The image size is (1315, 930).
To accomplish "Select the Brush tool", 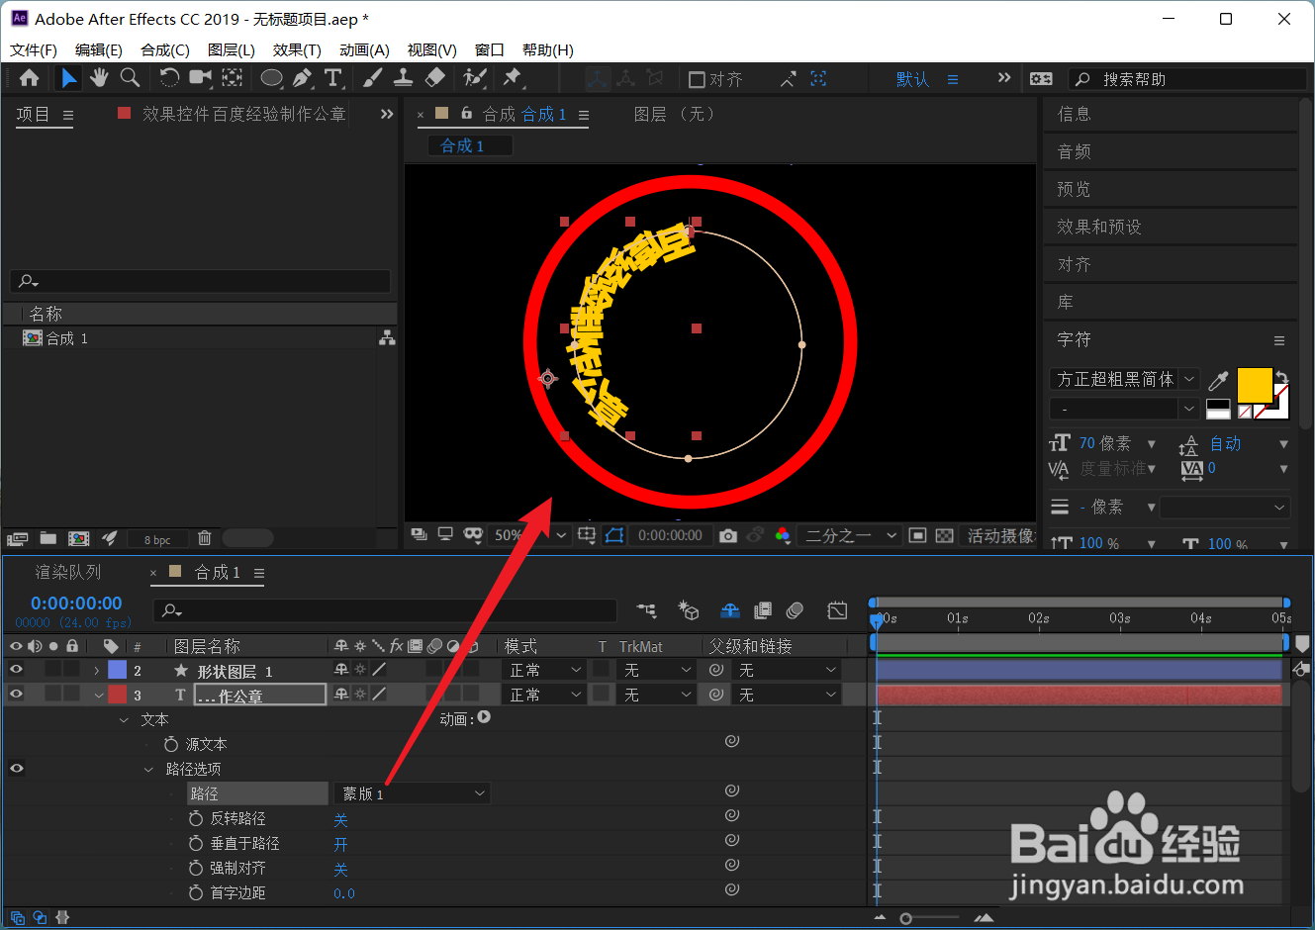I will coord(373,78).
